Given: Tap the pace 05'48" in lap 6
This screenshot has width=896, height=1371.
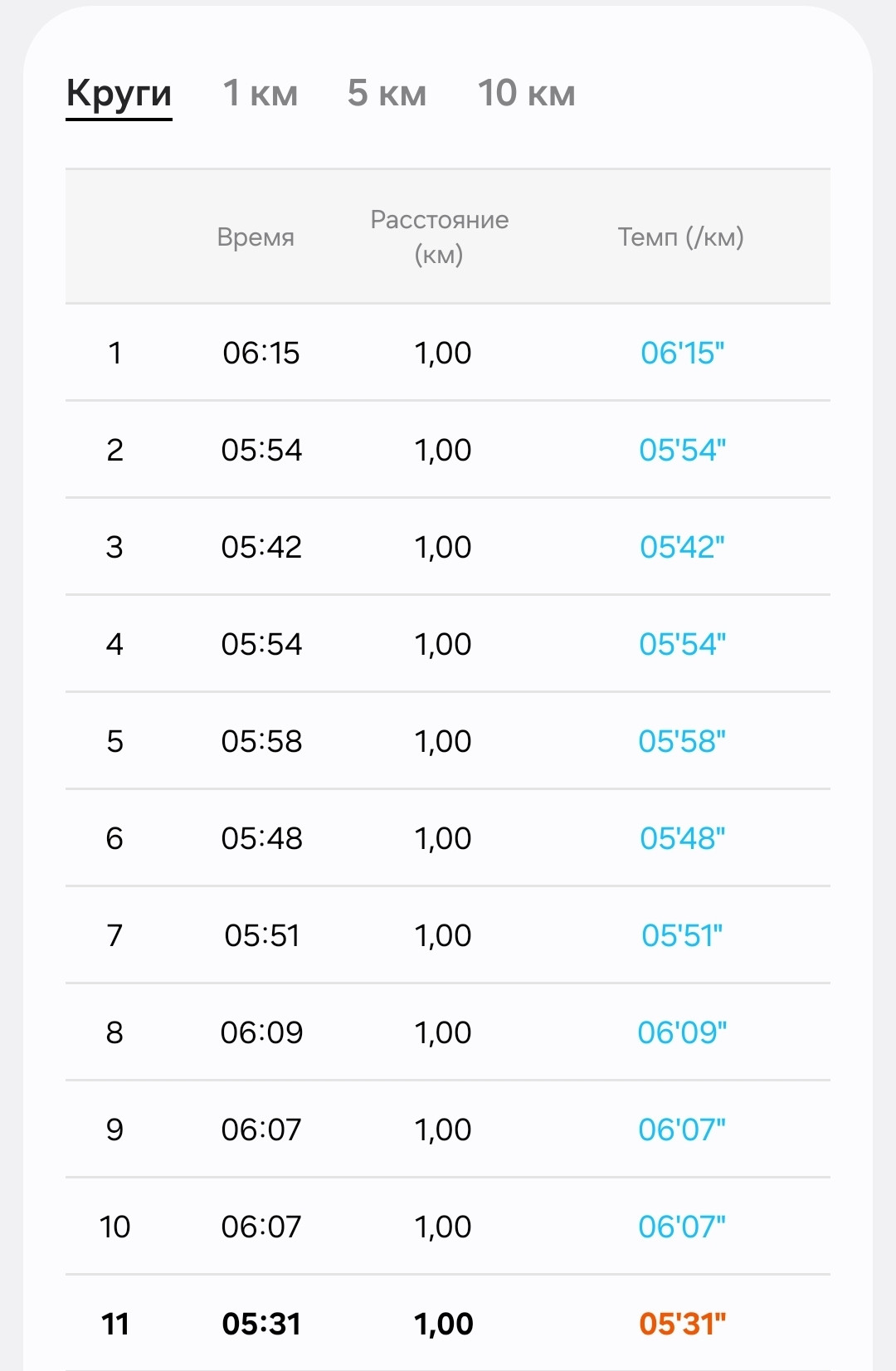Looking at the screenshot, I should tap(682, 838).
